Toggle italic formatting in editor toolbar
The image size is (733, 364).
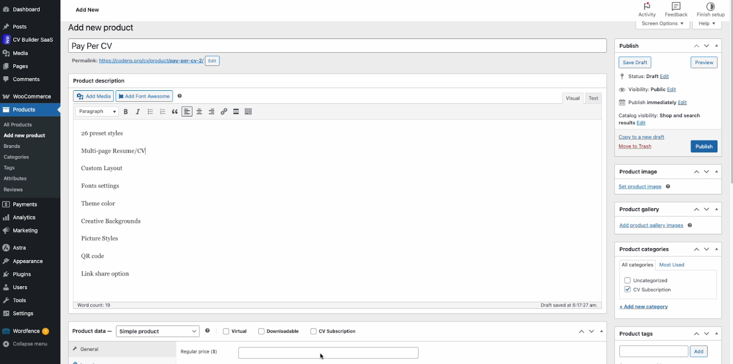click(x=138, y=111)
